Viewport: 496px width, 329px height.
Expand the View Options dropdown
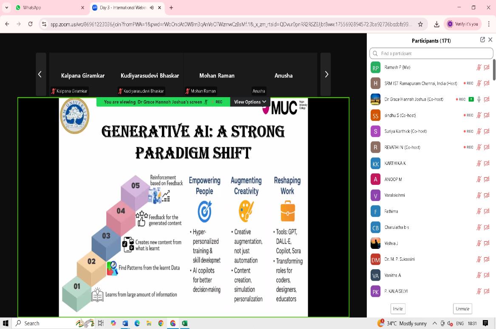pos(250,102)
